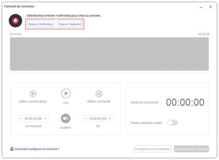Increase the Commencer time with plus
Image resolution: width=219 pixels, height=160 pixels.
pyautogui.click(x=45, y=118)
